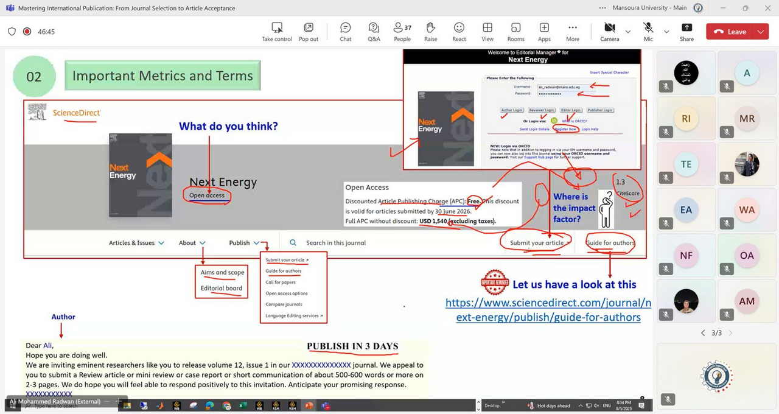Click the weather widget 'Hot days ahead'

pos(548,405)
